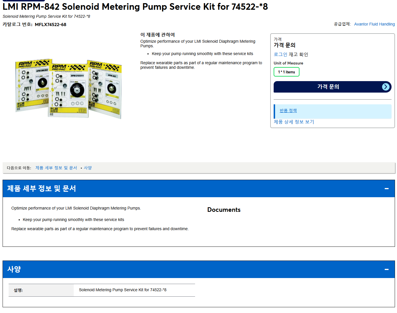
Task: Select the 1 * 1 items unit option
Action: tap(286, 72)
